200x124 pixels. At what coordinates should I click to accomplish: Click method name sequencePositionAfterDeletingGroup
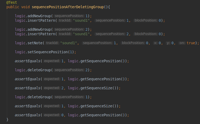point(68,7)
